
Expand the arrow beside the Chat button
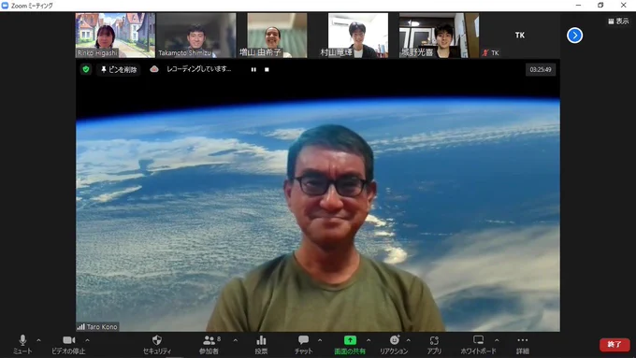(320, 340)
